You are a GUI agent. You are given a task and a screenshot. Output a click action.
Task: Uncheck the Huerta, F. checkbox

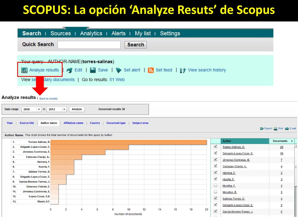pyautogui.click(x=216, y=179)
